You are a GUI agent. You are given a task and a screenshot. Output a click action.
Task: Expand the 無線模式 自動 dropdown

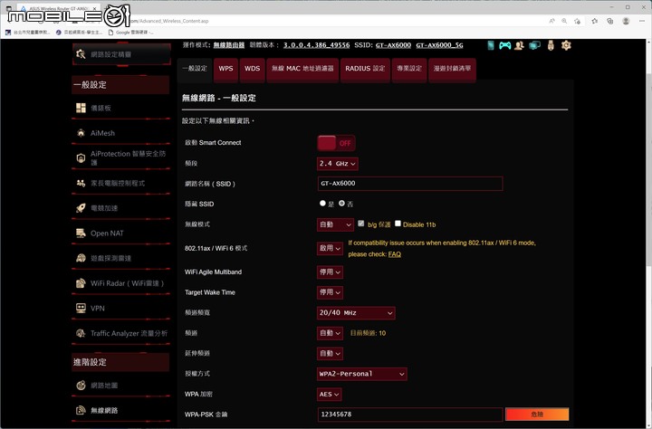335,224
